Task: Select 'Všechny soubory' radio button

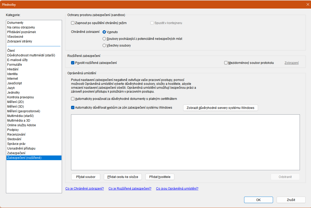Action: pos(104,46)
